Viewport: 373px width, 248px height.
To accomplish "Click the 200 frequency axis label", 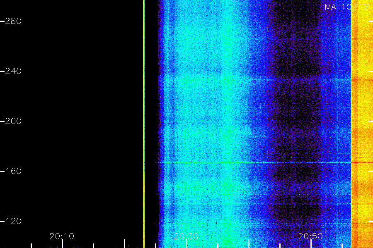I will point(13,121).
